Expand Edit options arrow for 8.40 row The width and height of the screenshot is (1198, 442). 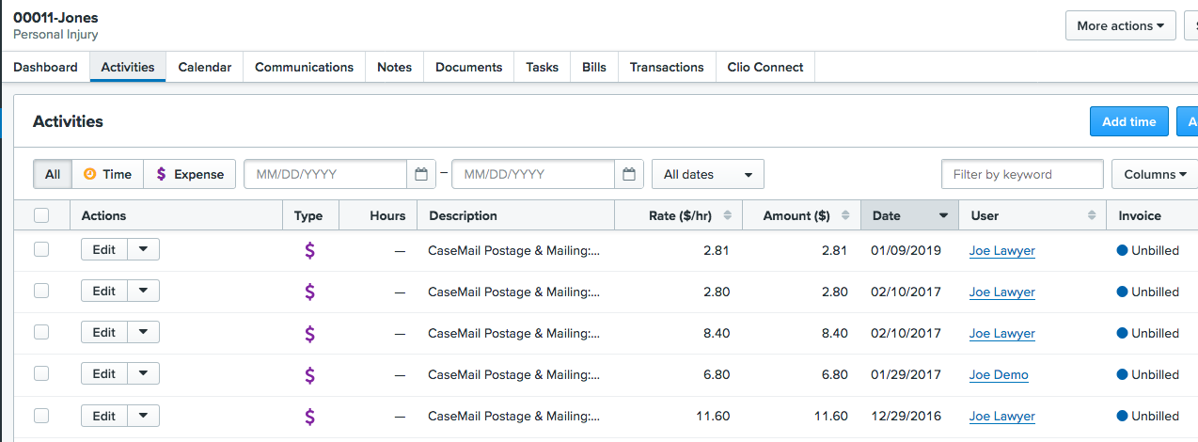click(143, 332)
